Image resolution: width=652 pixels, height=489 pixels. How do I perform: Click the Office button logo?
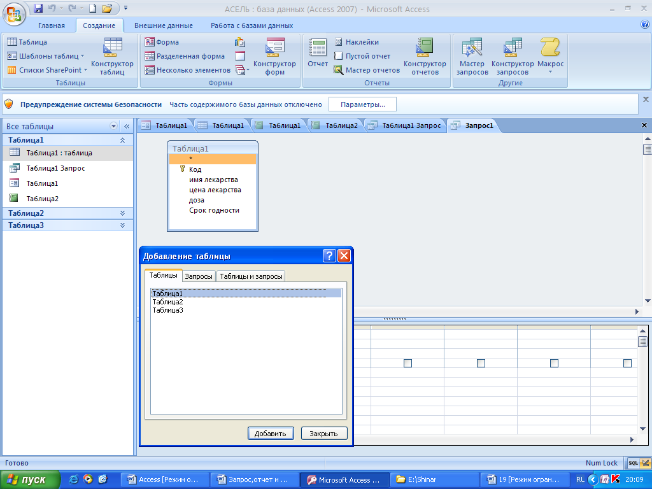[14, 14]
